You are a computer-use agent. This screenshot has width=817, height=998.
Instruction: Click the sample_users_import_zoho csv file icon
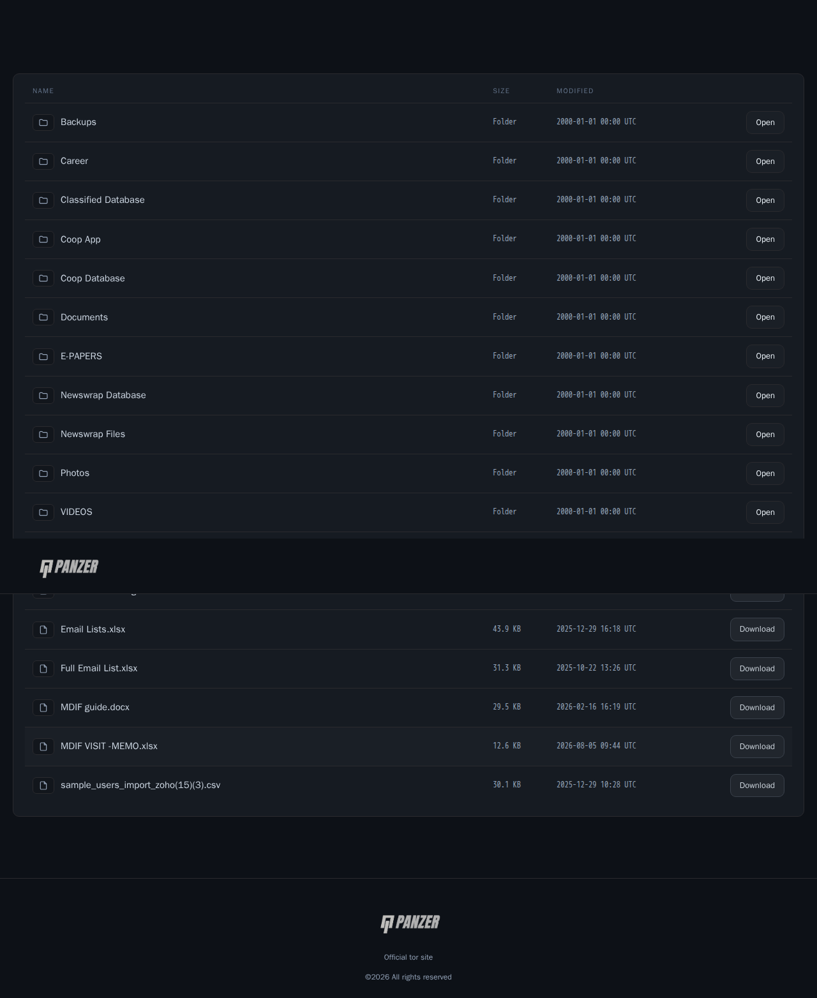(43, 786)
